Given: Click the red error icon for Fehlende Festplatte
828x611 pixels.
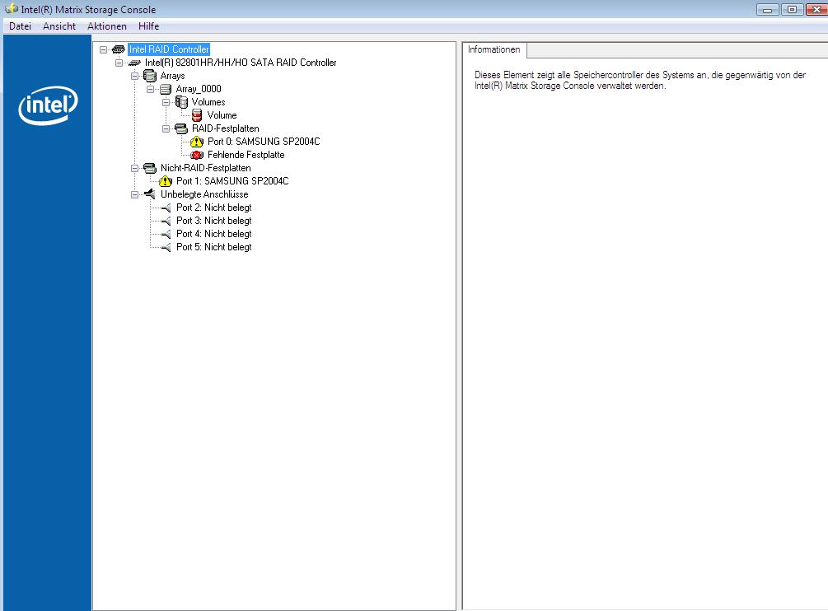Looking at the screenshot, I should 197,155.
